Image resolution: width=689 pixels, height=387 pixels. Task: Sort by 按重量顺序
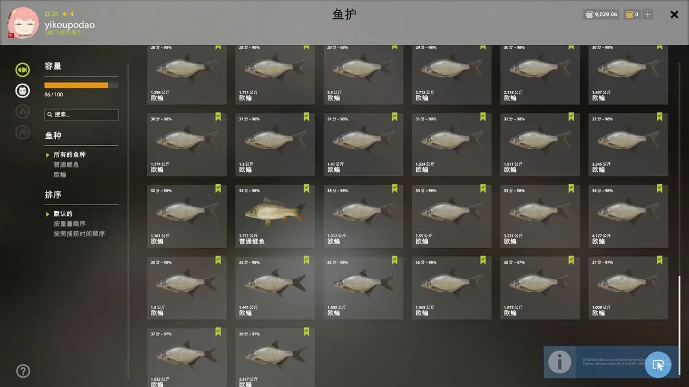point(69,224)
